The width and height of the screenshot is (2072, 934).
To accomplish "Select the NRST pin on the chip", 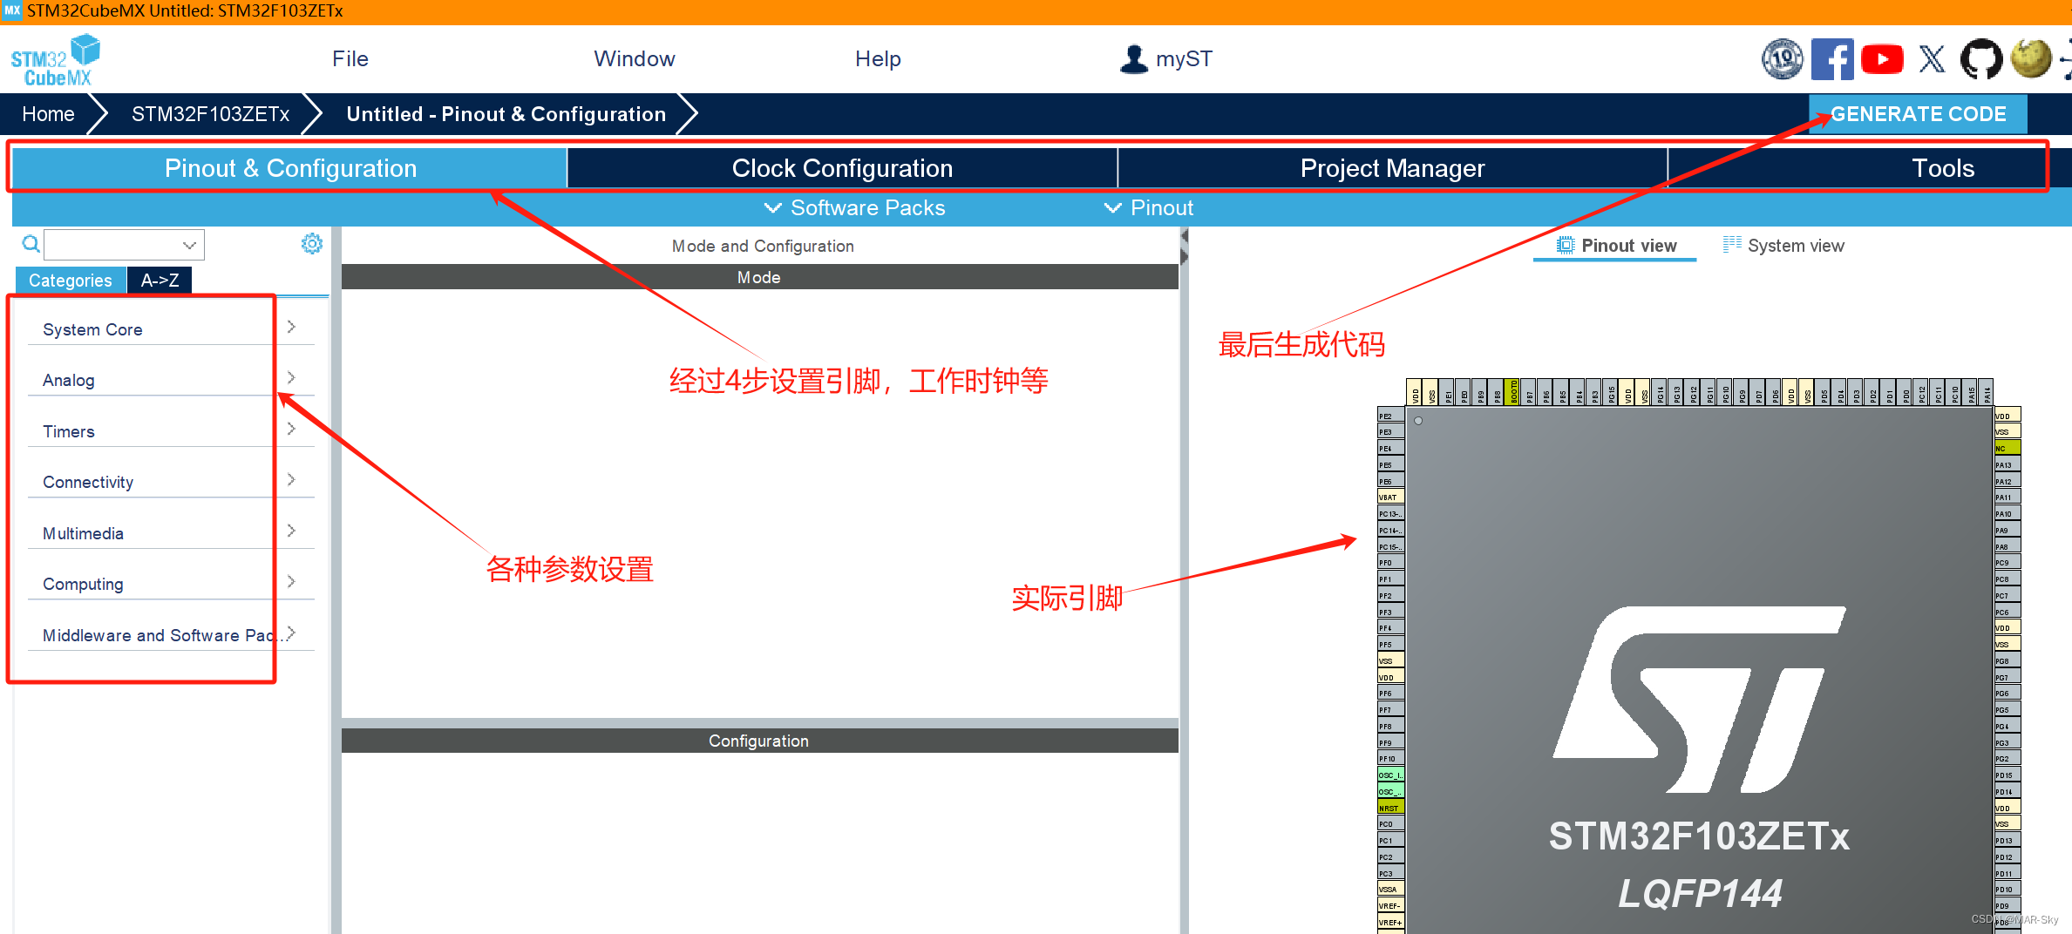I will 1390,808.
